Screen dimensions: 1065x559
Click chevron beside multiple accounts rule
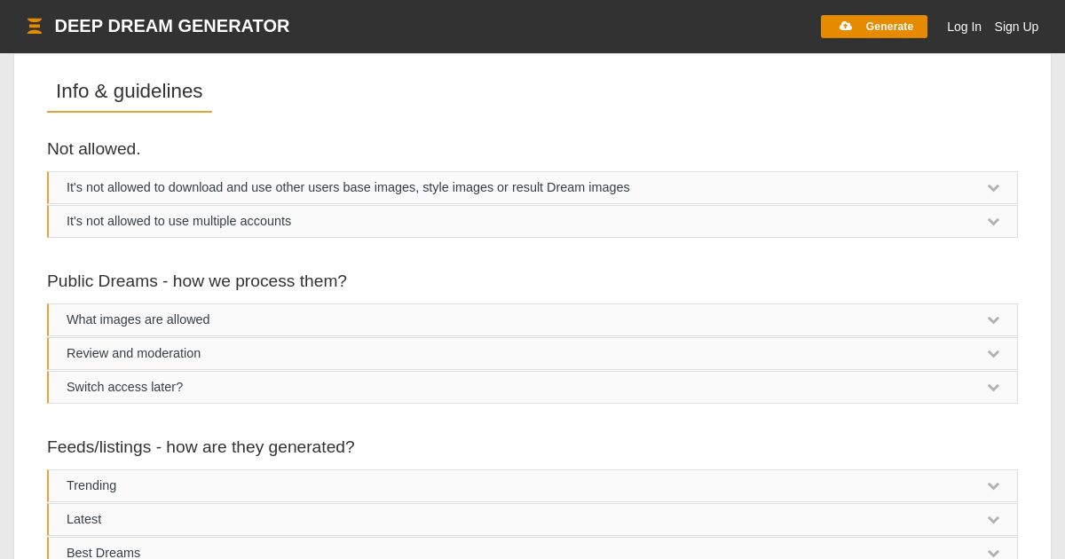pos(993,222)
